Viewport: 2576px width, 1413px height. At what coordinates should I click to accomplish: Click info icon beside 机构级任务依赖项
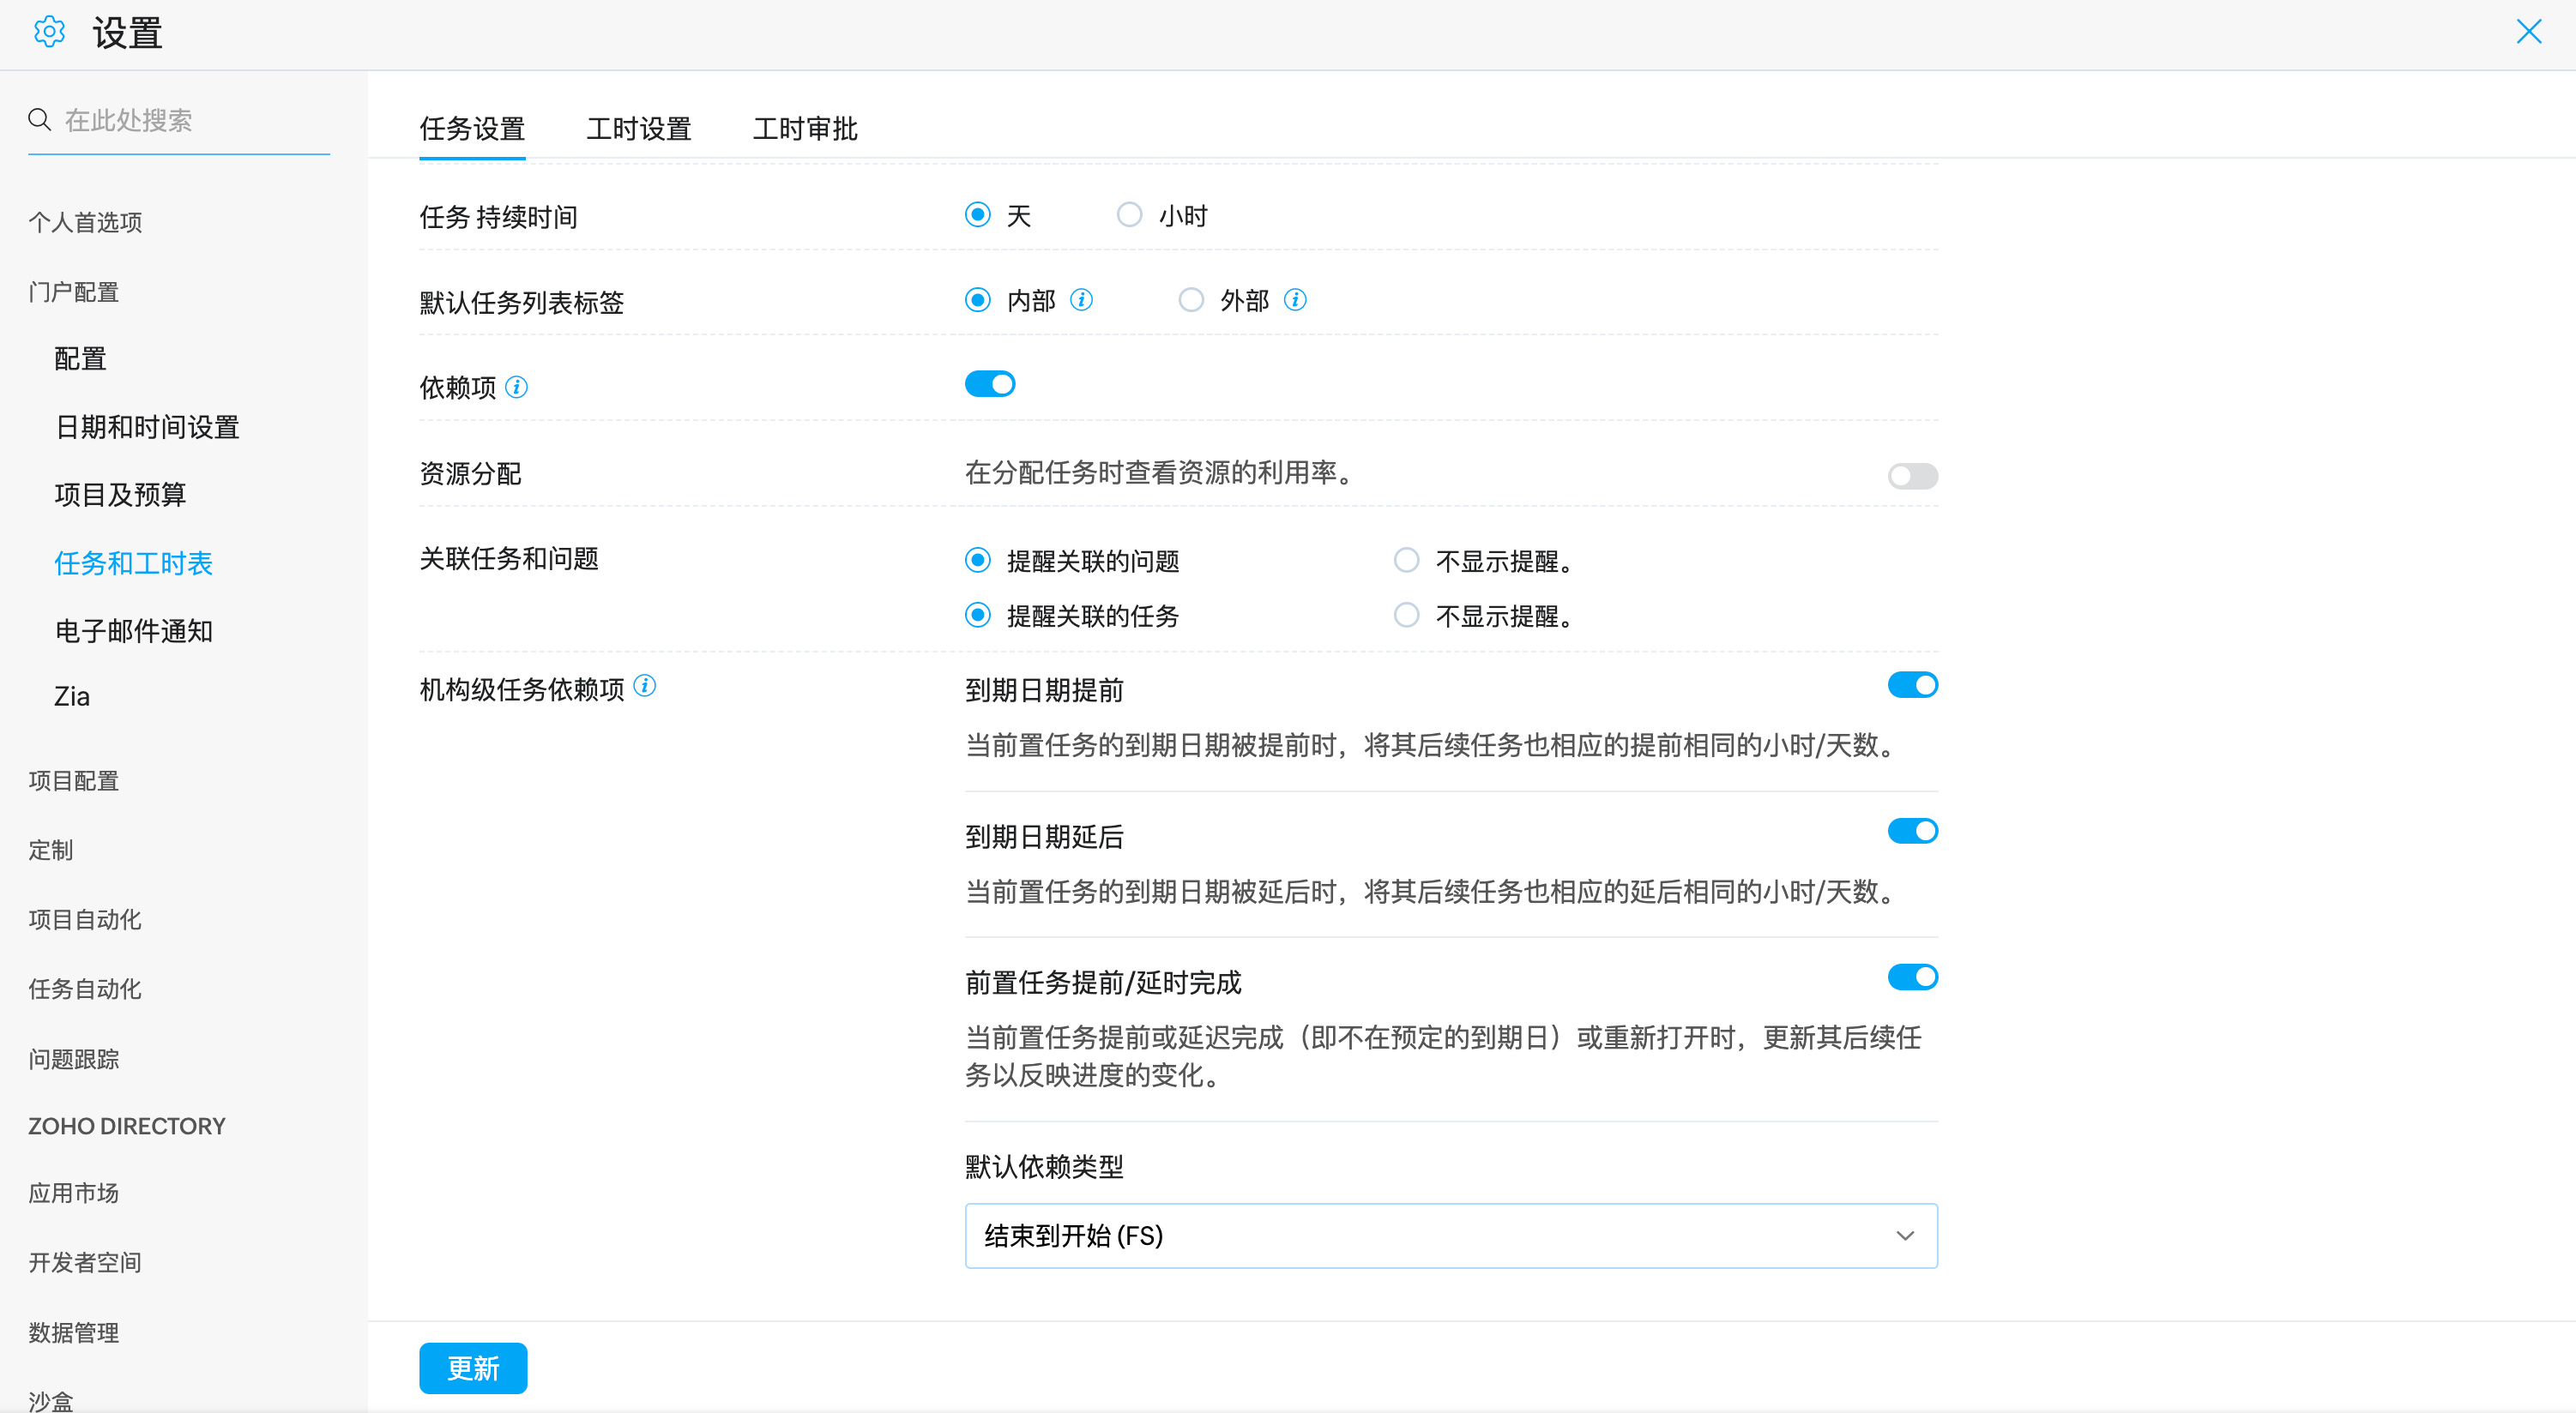[645, 686]
